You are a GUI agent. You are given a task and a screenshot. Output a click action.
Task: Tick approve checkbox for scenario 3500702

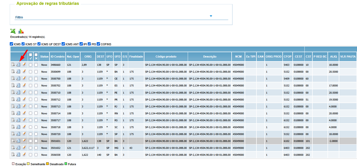tap(31, 86)
